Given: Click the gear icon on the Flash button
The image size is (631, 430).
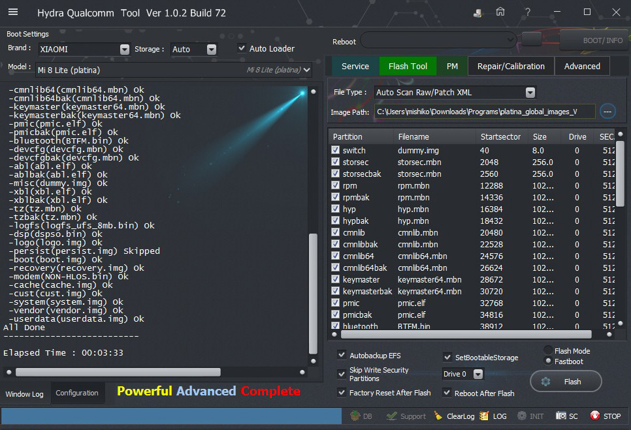Looking at the screenshot, I should pos(545,381).
